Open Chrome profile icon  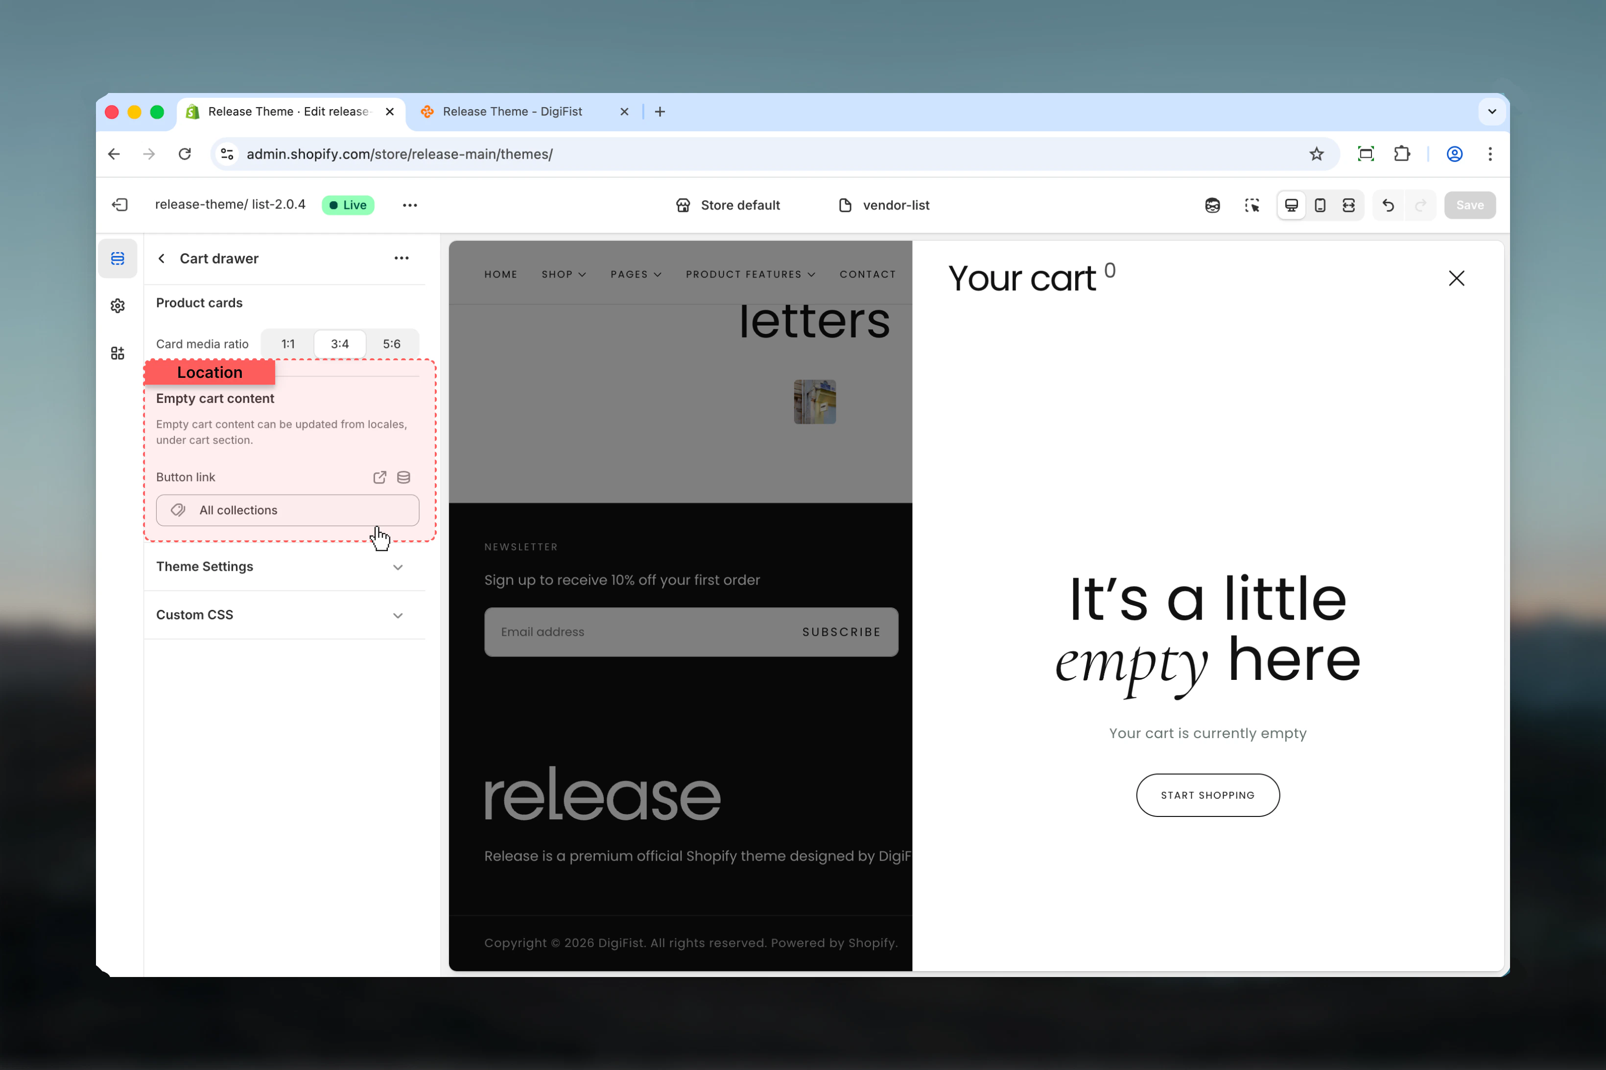click(1455, 154)
